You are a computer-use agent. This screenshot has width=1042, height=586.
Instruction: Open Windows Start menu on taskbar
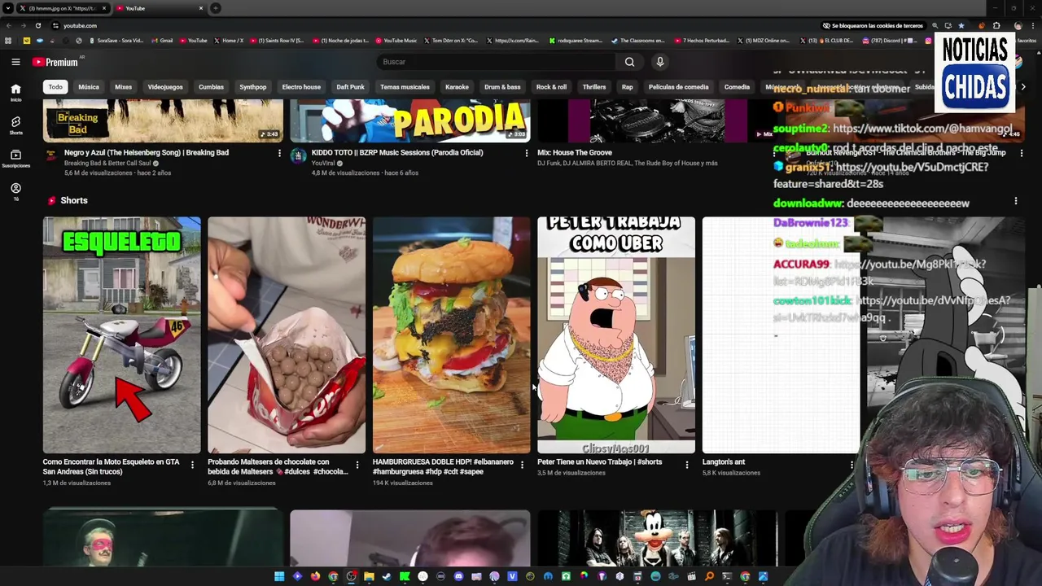(x=279, y=576)
